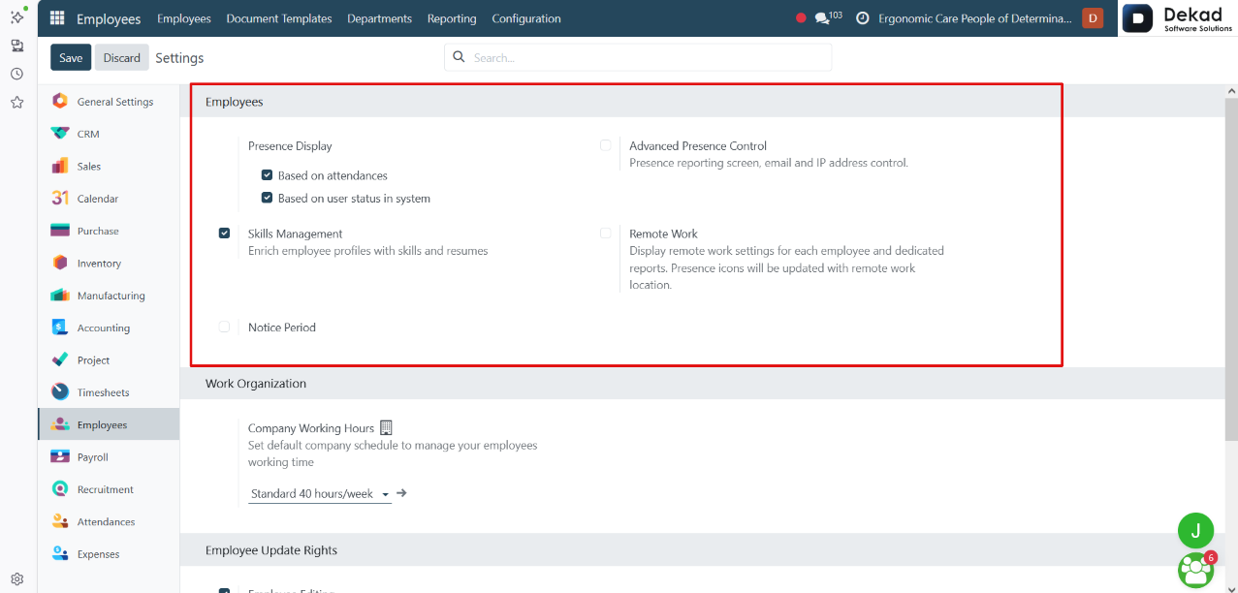Open the activities clock icon in top bar
This screenshot has height=593, width=1238.
862,18
